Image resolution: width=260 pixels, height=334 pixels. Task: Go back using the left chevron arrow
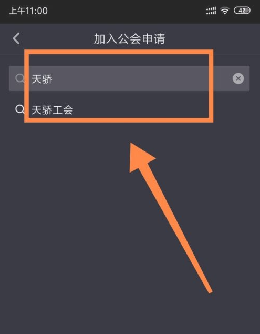pos(16,38)
